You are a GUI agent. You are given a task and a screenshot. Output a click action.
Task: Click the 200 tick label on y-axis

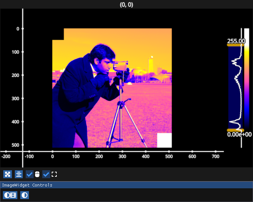pyautogui.click(x=16, y=75)
